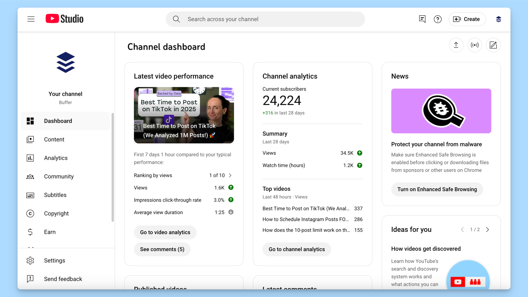The width and height of the screenshot is (528, 297).
Task: Click the Copyright sidebar icon
Action: tap(30, 213)
